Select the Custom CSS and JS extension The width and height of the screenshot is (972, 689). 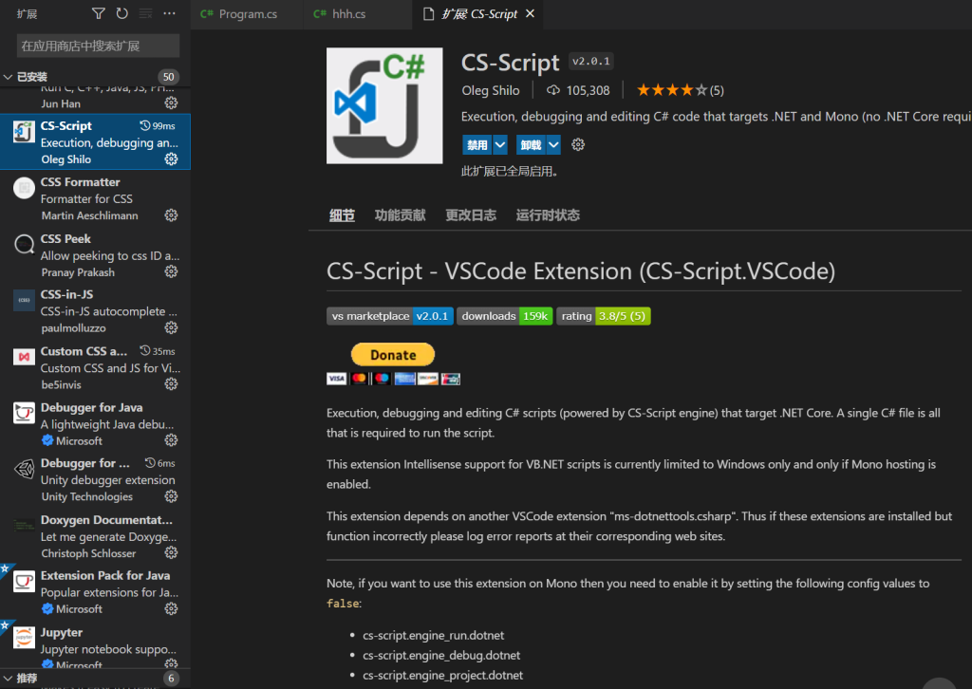pyautogui.click(x=96, y=367)
